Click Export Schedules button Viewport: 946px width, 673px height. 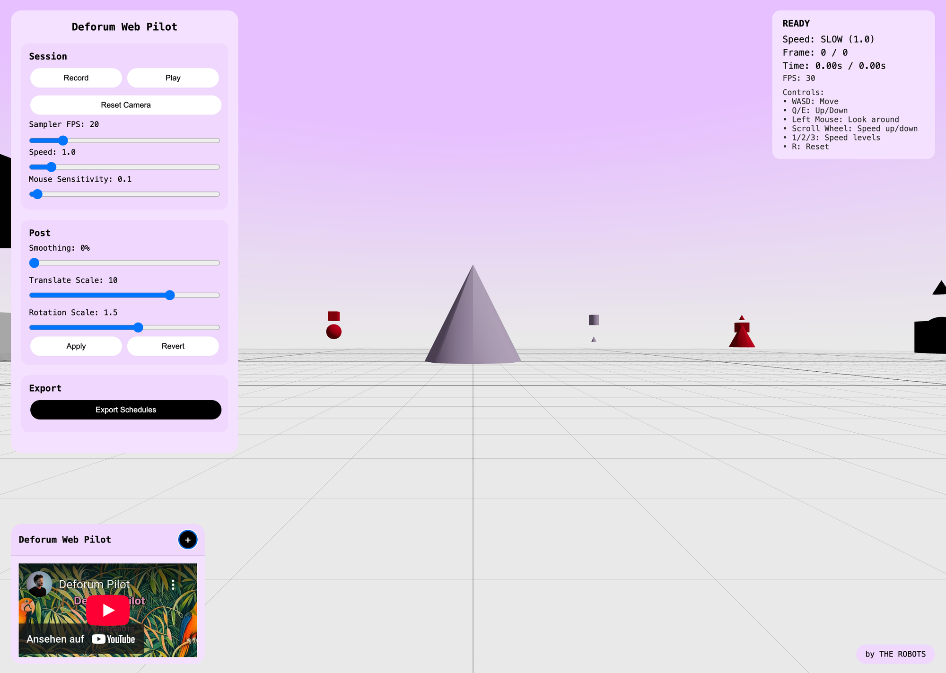pos(126,410)
